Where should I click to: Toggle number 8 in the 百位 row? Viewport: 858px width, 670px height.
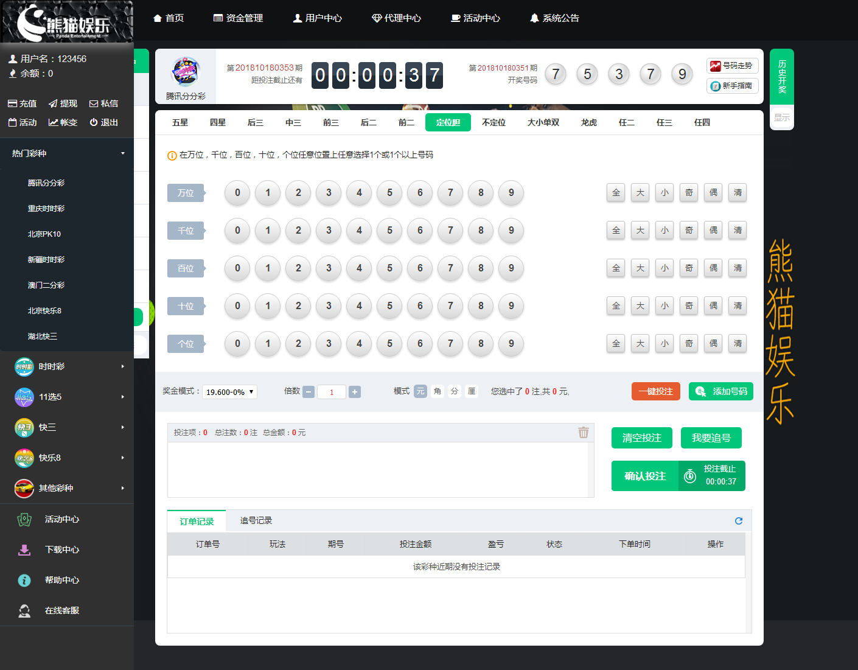pyautogui.click(x=481, y=268)
